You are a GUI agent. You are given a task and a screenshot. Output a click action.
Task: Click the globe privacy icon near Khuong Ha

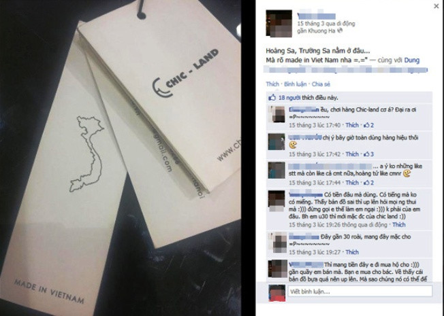340,31
